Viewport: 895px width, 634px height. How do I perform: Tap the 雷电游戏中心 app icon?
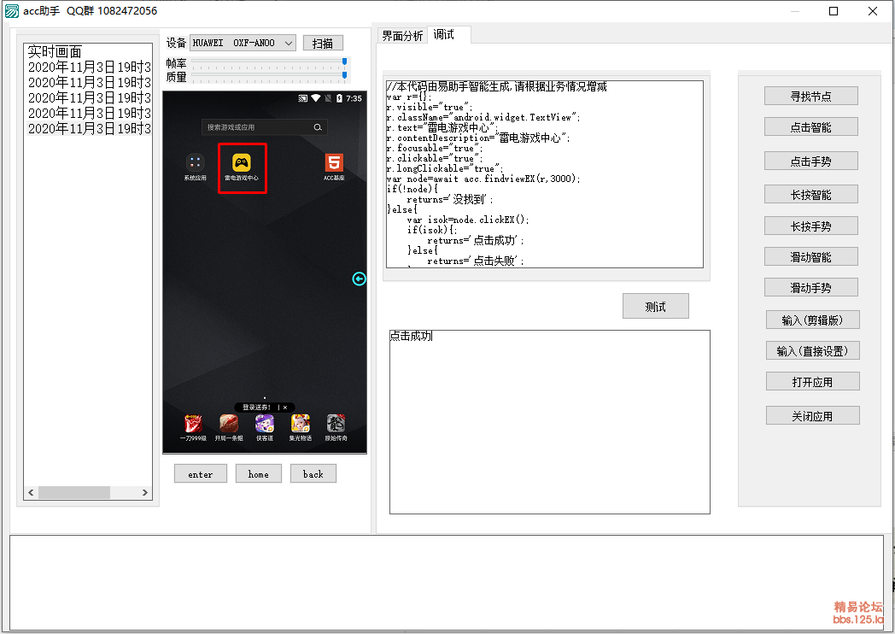click(x=242, y=162)
